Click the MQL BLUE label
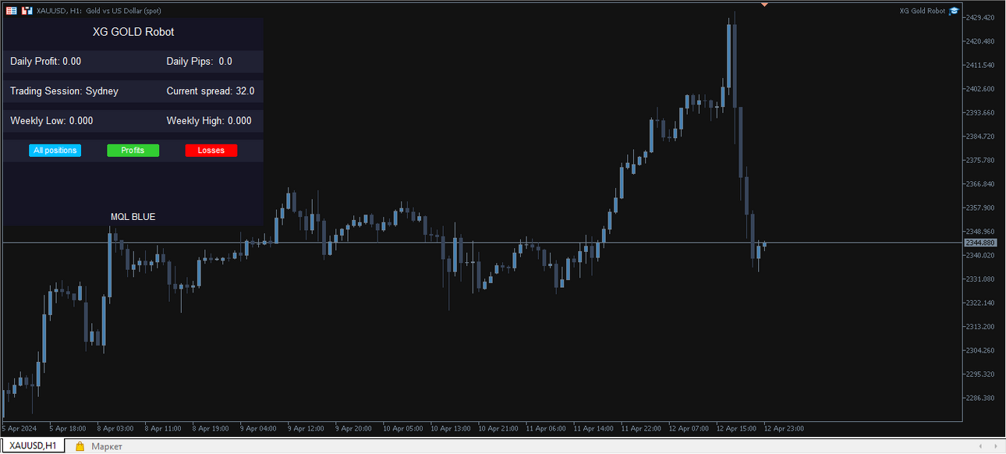The height and width of the screenshot is (454, 1006). point(133,217)
